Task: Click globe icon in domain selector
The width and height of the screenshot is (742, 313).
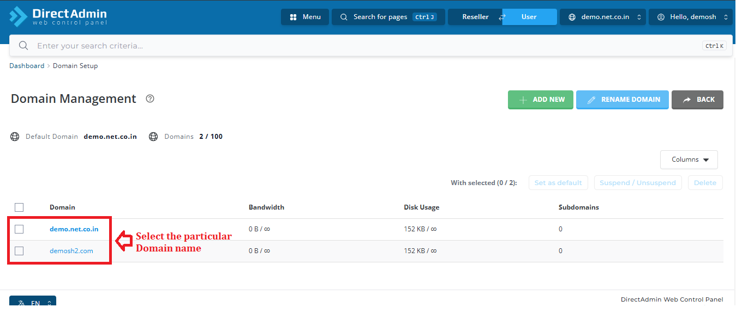Action: pos(572,17)
